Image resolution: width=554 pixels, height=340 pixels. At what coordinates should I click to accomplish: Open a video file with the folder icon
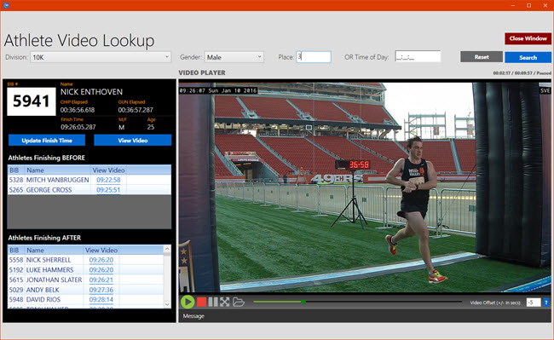tap(239, 302)
